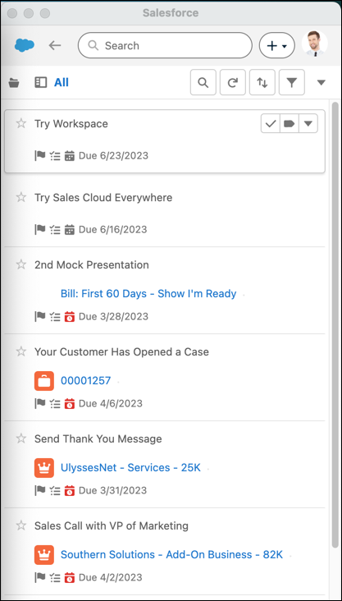This screenshot has height=601, width=342.
Task: Star the Send Thank You Message task
Action: click(x=21, y=438)
